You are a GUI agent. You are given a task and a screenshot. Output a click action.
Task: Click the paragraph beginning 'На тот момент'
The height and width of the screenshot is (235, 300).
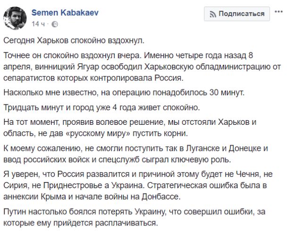130,128
